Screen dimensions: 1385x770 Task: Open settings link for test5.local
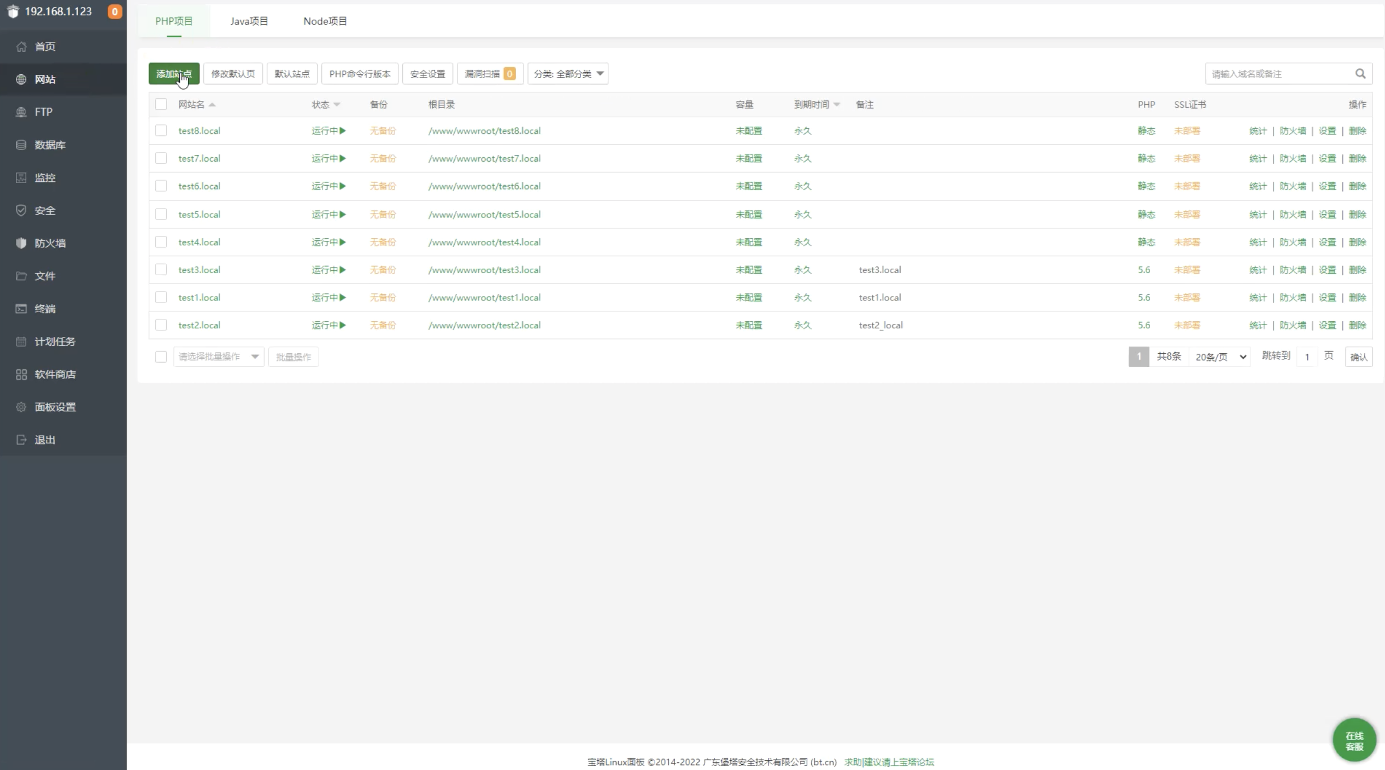(x=1327, y=215)
